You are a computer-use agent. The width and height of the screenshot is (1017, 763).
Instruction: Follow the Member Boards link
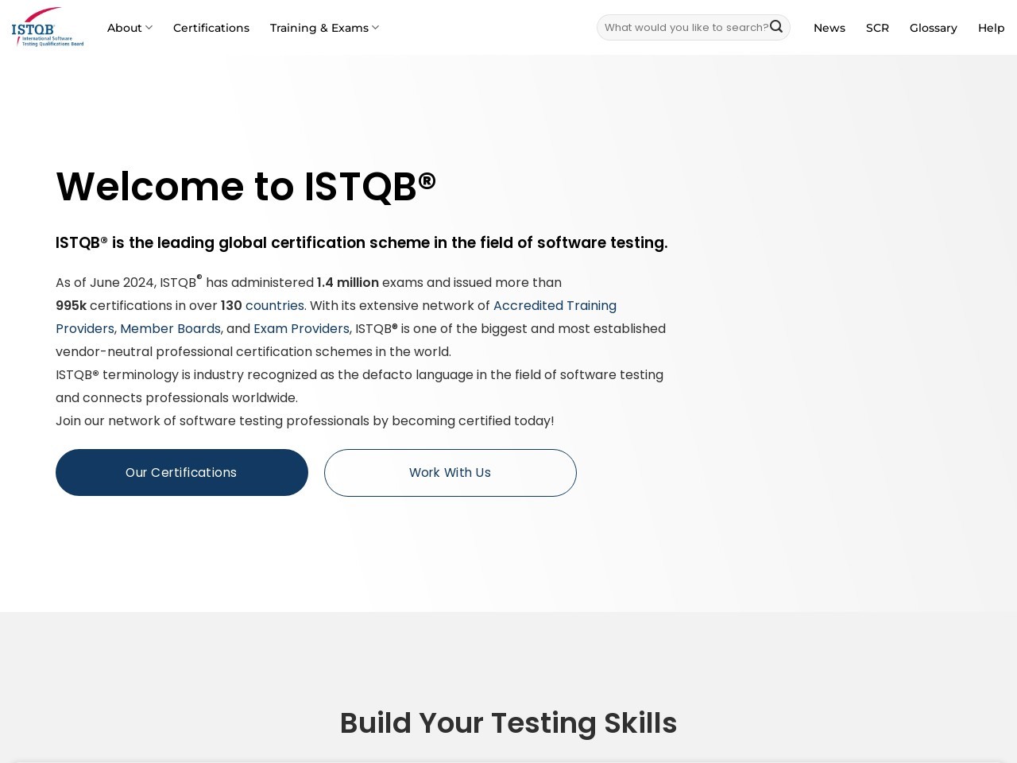coord(171,328)
